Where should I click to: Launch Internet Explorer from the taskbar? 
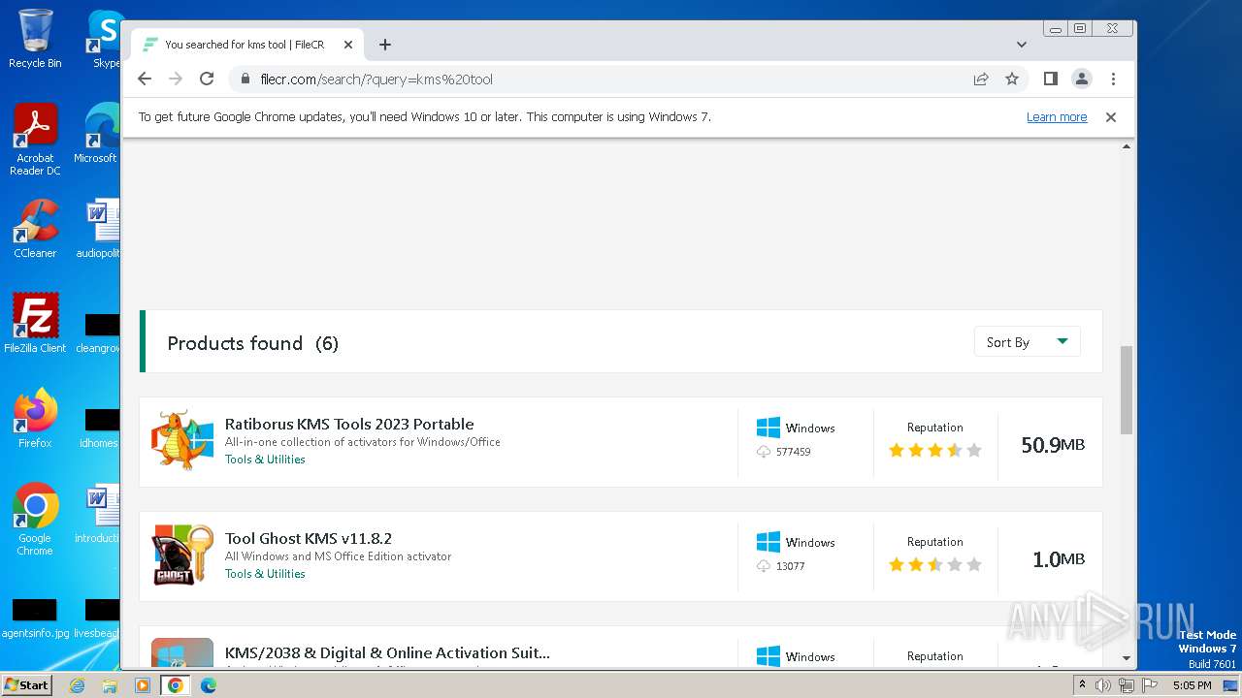[x=77, y=685]
